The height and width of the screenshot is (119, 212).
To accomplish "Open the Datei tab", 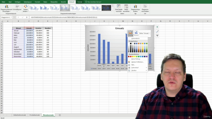I will click(x=3, y=2).
